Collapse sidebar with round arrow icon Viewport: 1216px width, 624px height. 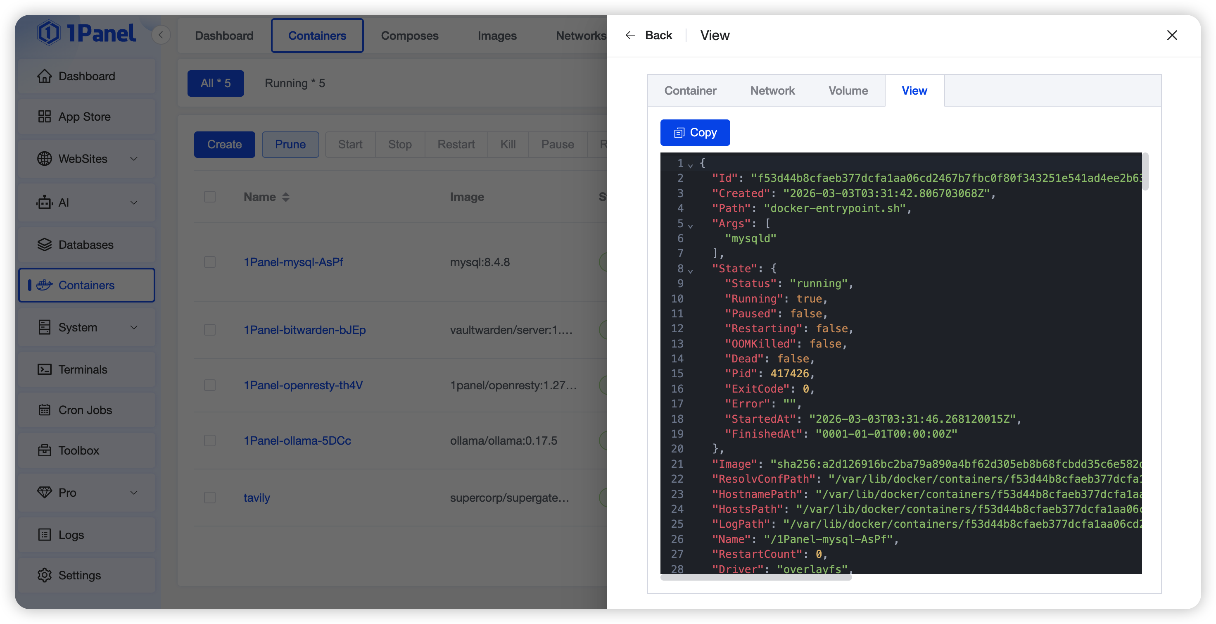click(x=161, y=35)
